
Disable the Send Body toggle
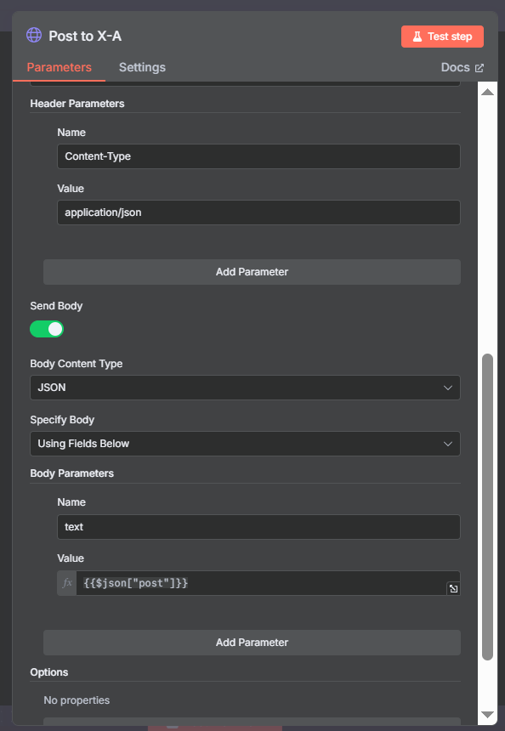47,329
